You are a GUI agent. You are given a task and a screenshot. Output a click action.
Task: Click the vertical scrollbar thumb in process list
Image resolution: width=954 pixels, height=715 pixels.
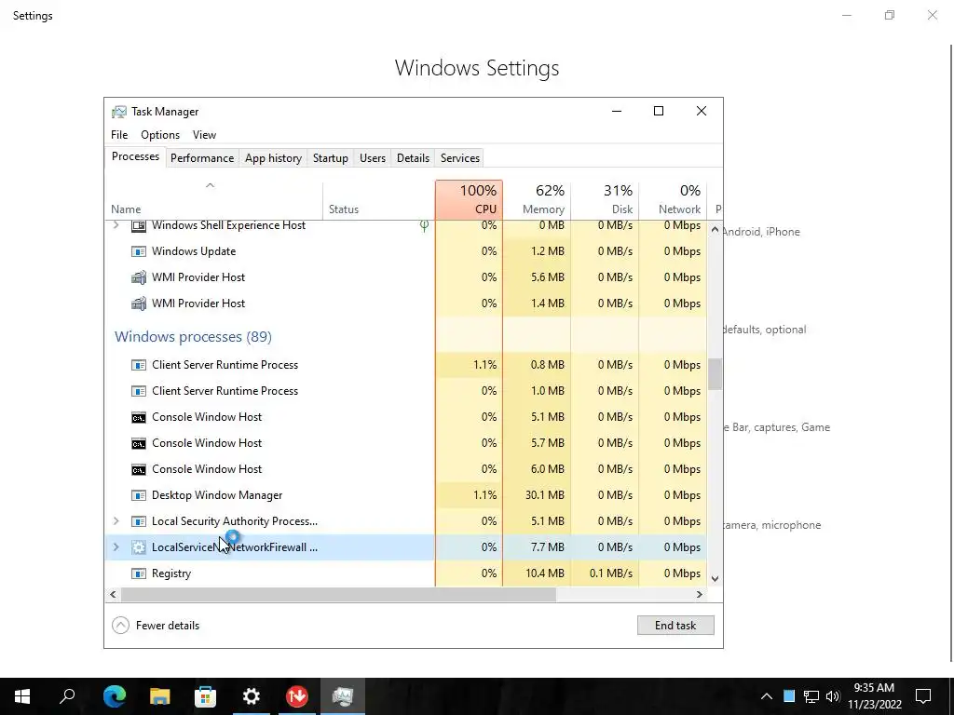[715, 374]
